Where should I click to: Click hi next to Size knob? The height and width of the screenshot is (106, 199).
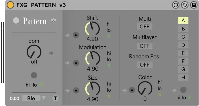pyautogui.click(x=109, y=84)
